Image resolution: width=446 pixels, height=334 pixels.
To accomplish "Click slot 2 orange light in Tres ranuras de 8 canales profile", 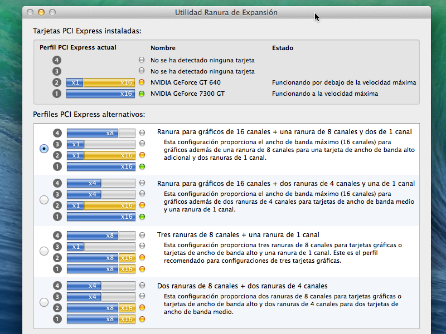I will [142, 258].
